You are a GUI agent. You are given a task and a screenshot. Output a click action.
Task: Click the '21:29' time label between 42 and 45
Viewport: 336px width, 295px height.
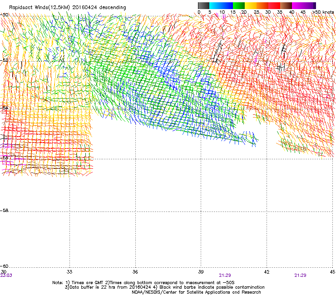[x=300, y=275]
